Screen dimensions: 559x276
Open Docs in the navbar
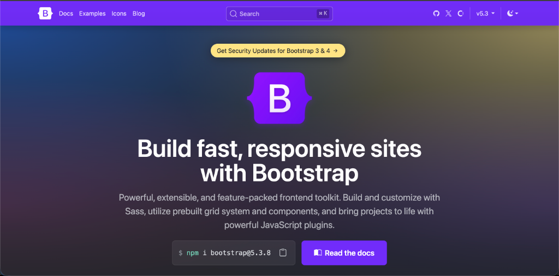66,14
